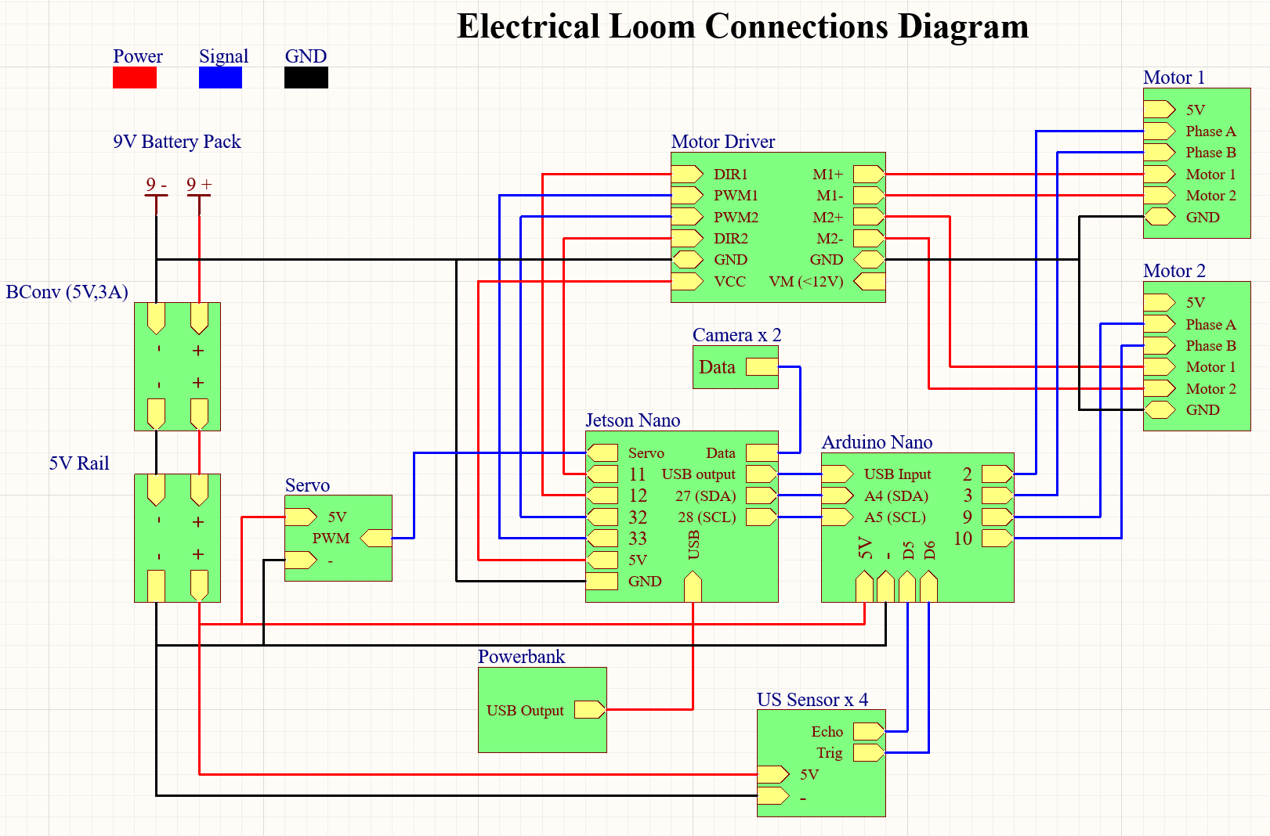The height and width of the screenshot is (836, 1270).
Task: Select the DIR2 port on Motor Driver
Action: (x=687, y=238)
